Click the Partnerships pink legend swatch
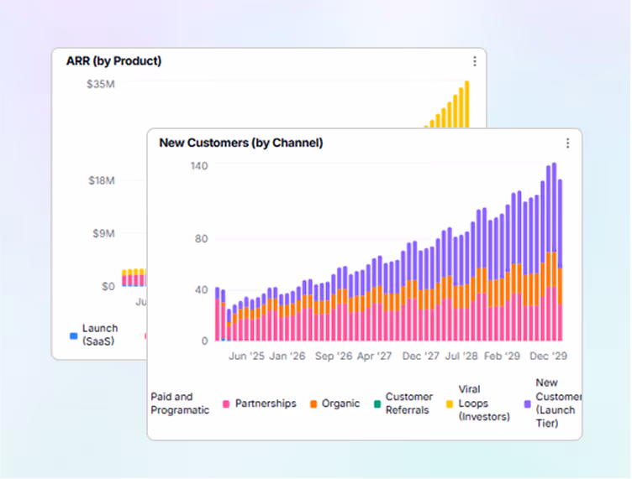 click(x=226, y=404)
